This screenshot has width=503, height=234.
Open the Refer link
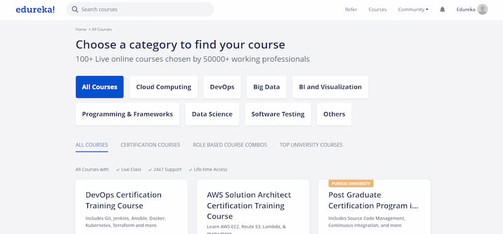(x=351, y=9)
